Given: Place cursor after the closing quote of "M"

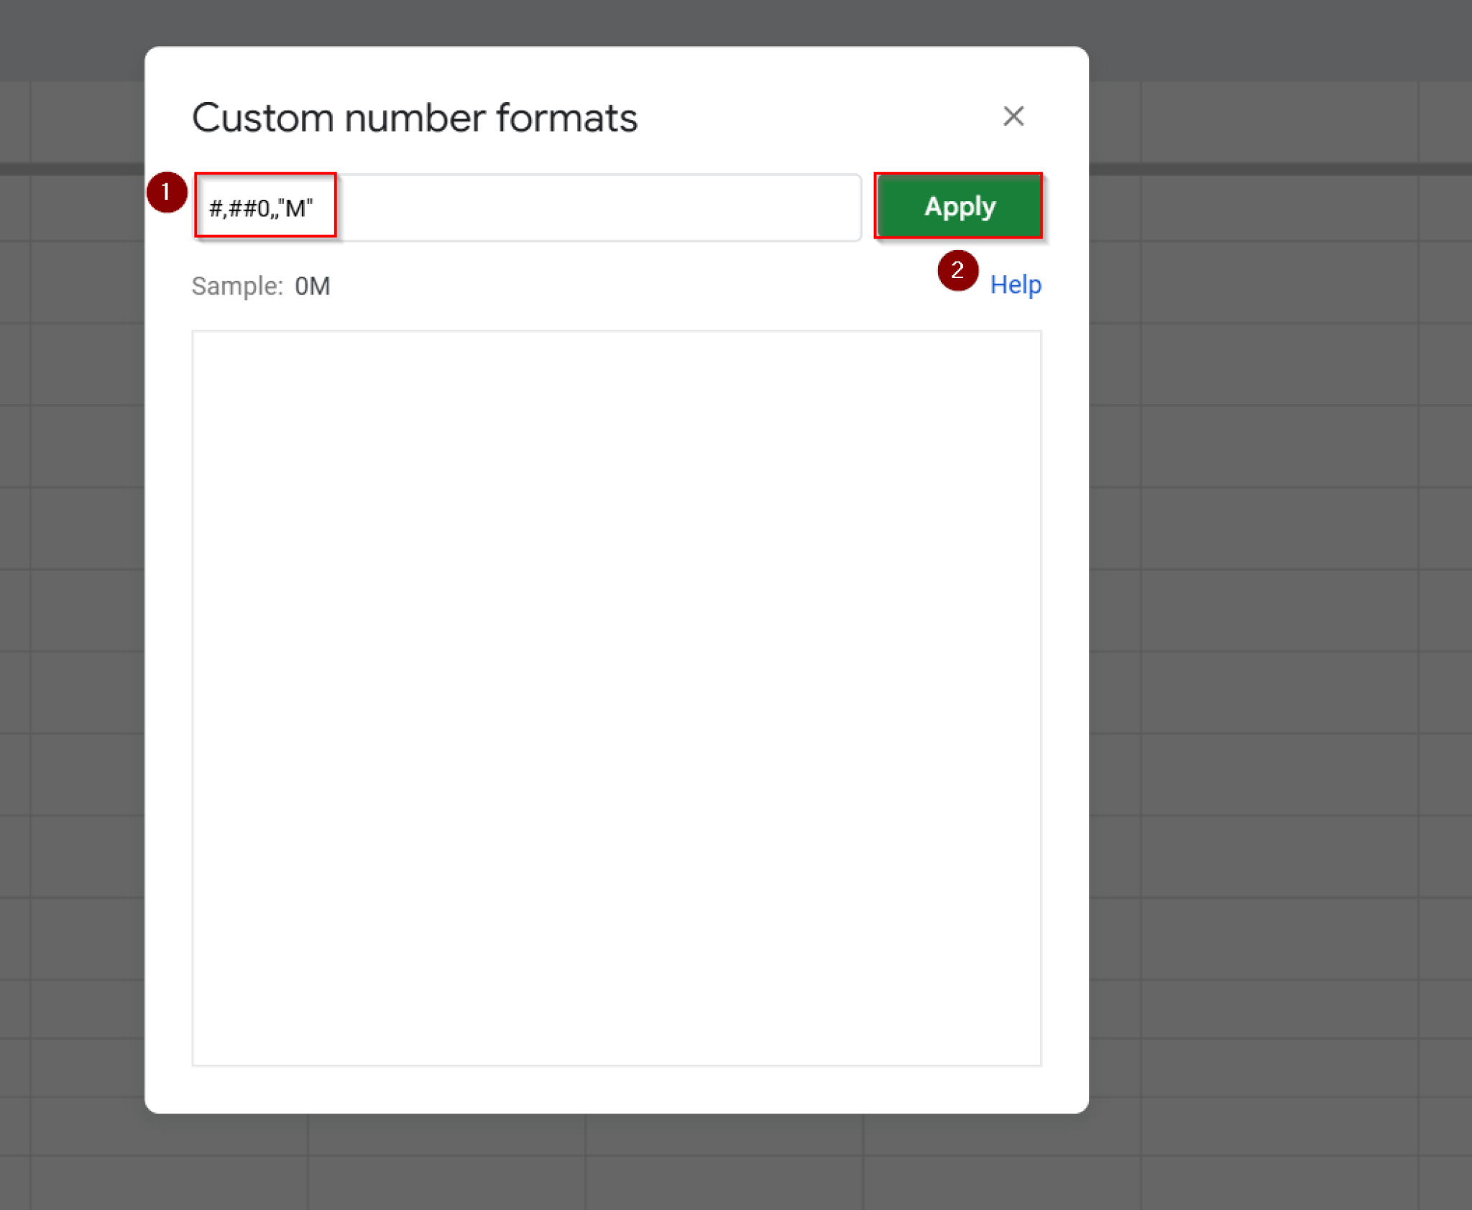Looking at the screenshot, I should (315, 208).
